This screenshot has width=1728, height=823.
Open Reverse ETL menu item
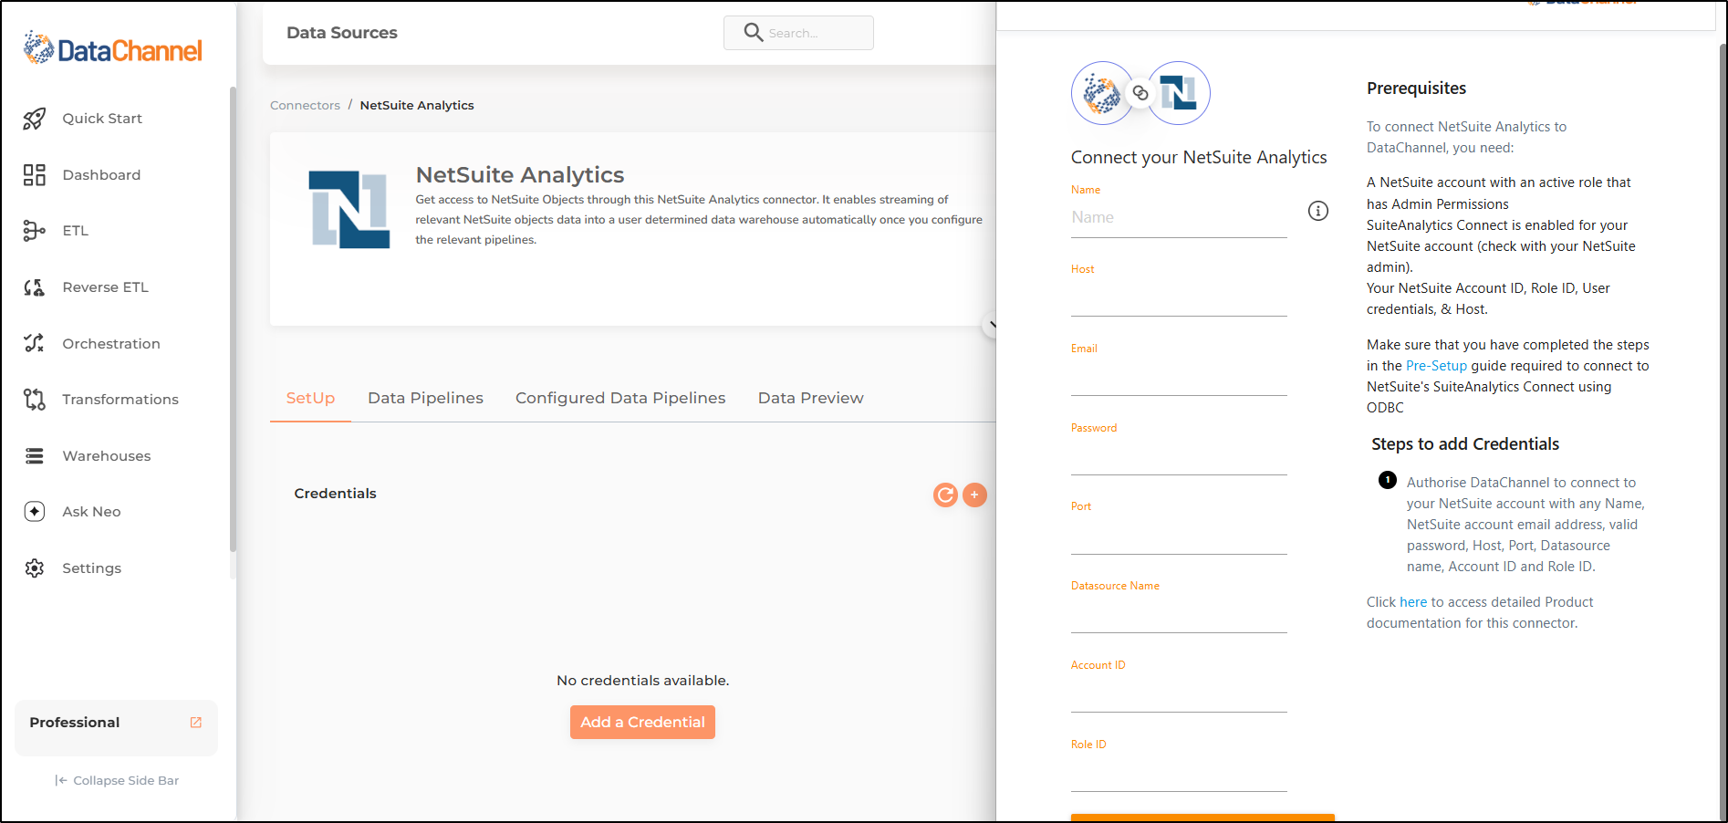coord(105,287)
